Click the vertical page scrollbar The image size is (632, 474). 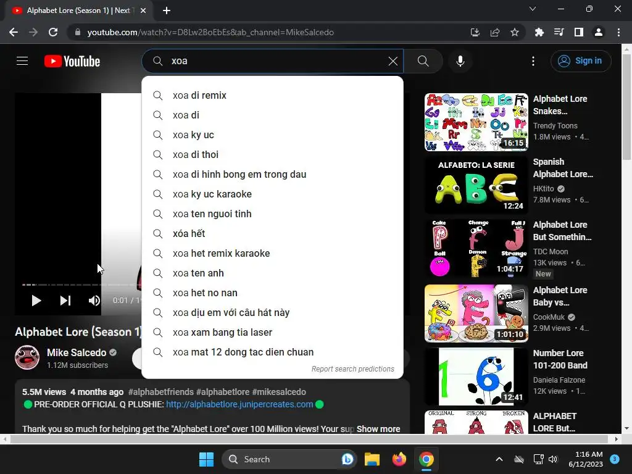tap(627, 107)
